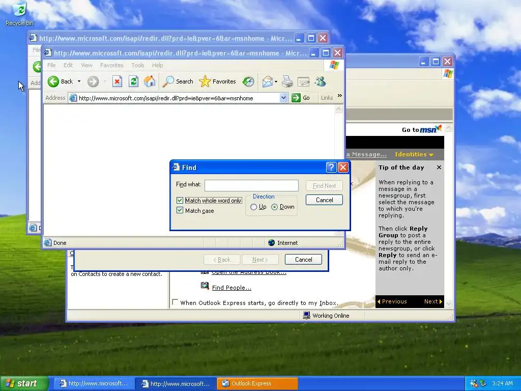Open the address bar URL dropdown
This screenshot has height=391, width=521.
283,98
